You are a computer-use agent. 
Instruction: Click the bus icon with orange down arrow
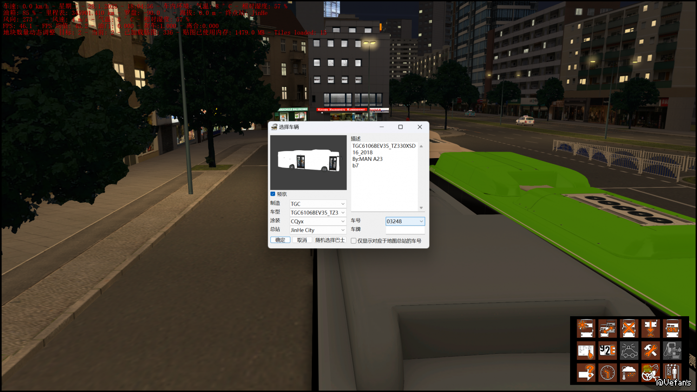coord(651,328)
